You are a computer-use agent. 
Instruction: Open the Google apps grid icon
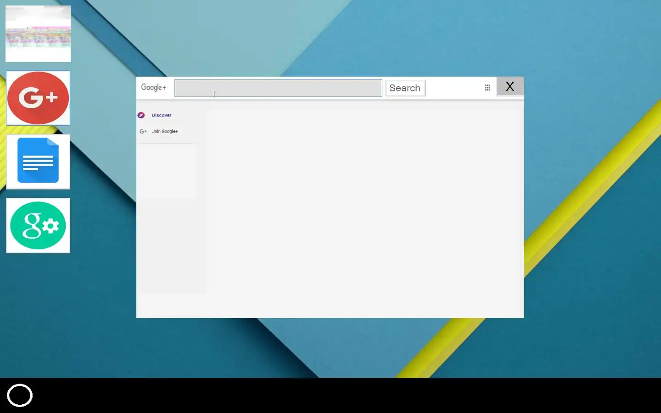point(487,88)
